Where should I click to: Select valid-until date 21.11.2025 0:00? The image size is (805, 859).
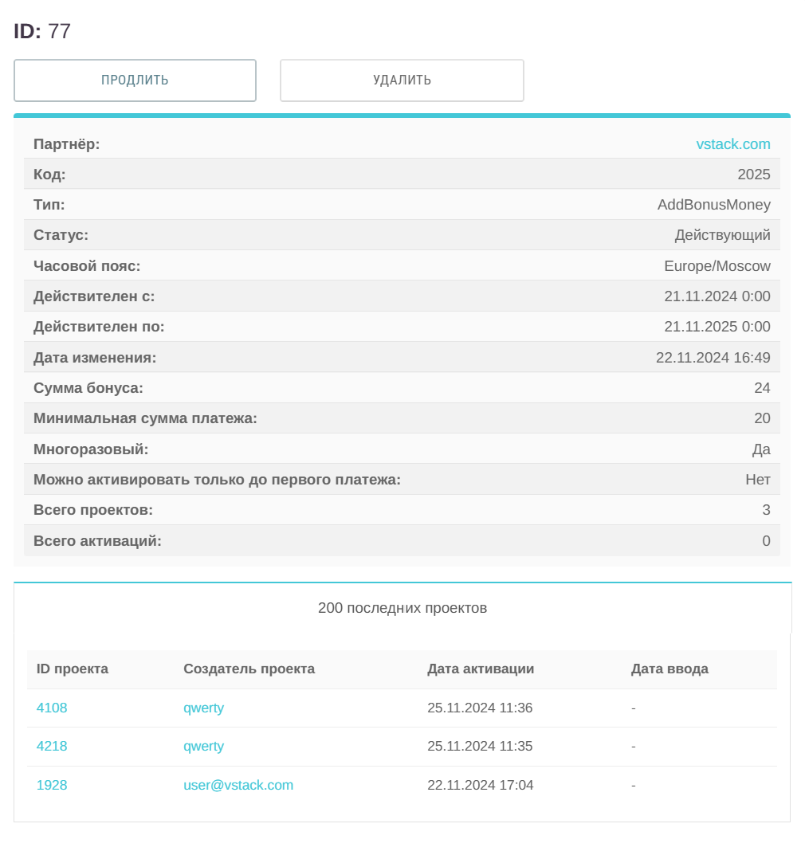tap(717, 327)
